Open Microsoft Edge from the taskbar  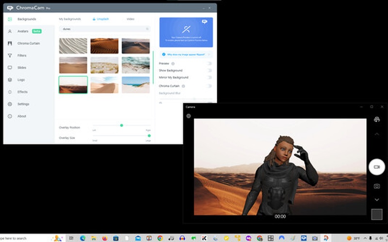(82, 238)
